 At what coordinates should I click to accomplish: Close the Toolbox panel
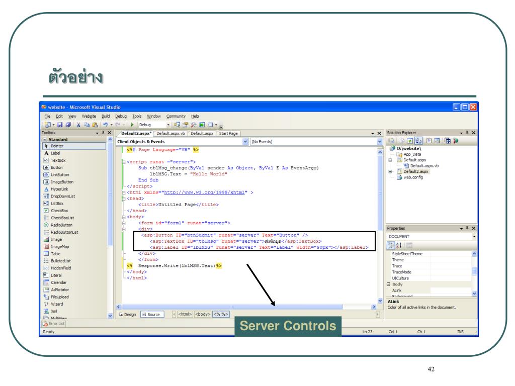click(109, 133)
